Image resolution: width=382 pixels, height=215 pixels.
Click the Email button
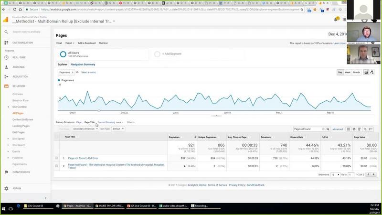(x=59, y=43)
